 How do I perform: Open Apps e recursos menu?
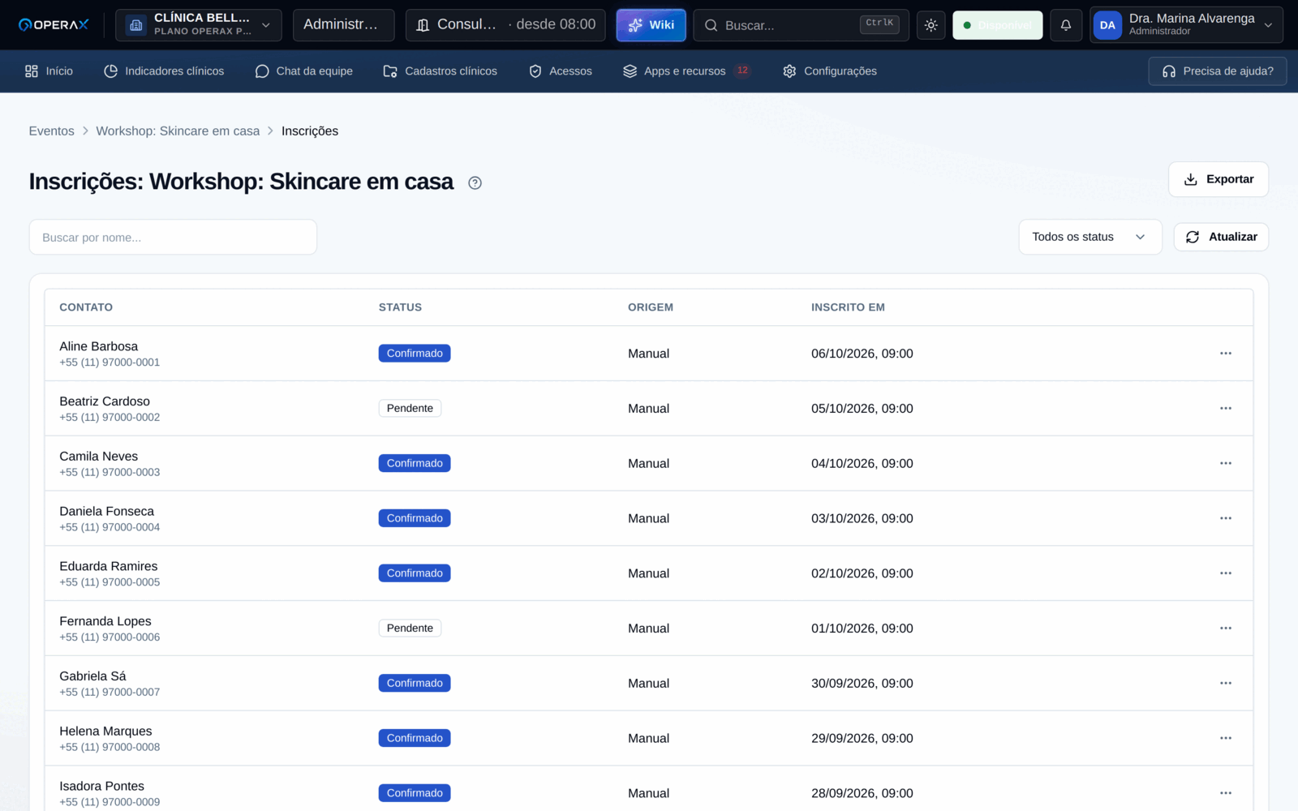[686, 71]
